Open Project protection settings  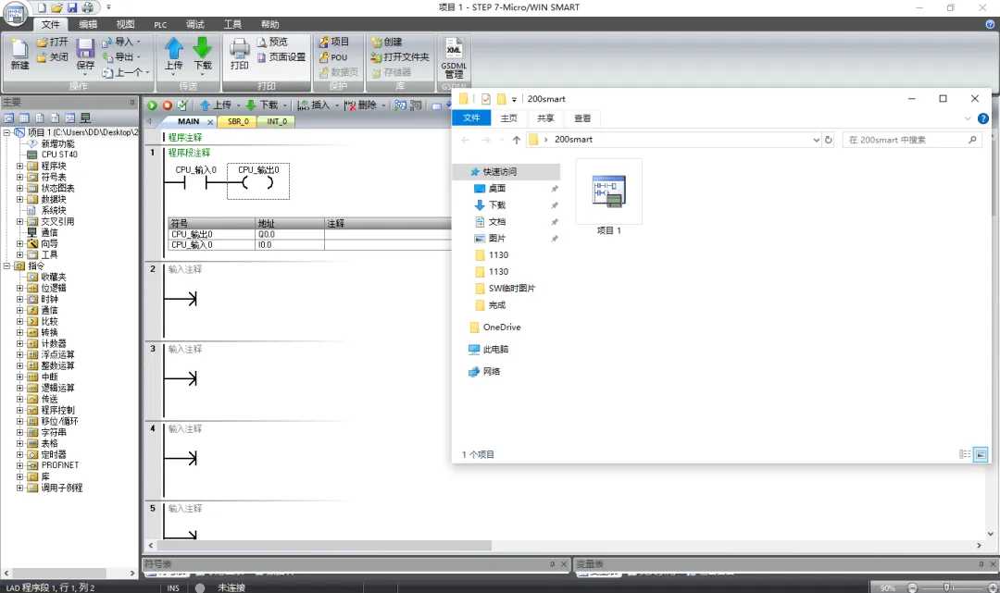[333, 42]
